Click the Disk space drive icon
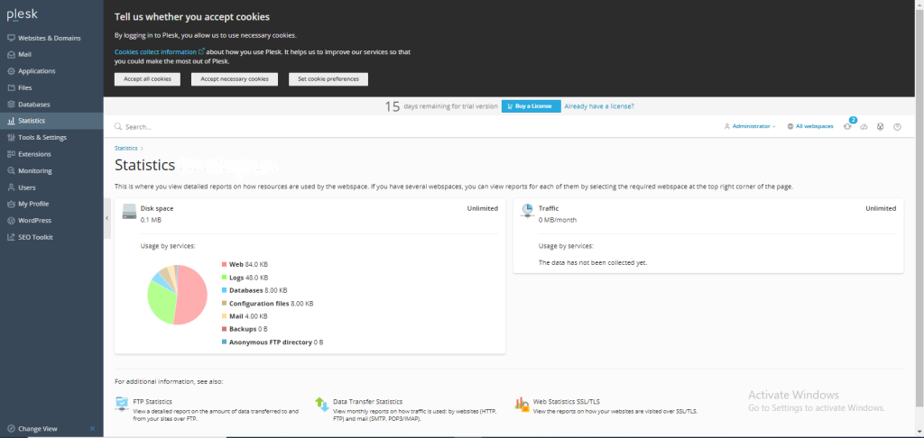924x438 pixels. tap(129, 212)
